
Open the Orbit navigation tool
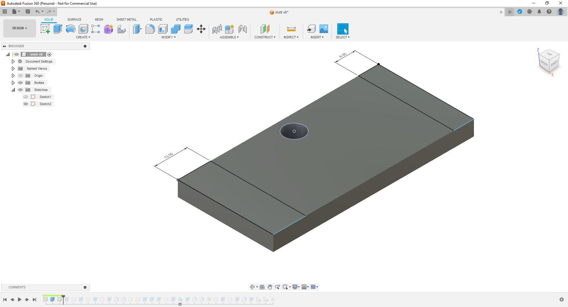[252, 287]
